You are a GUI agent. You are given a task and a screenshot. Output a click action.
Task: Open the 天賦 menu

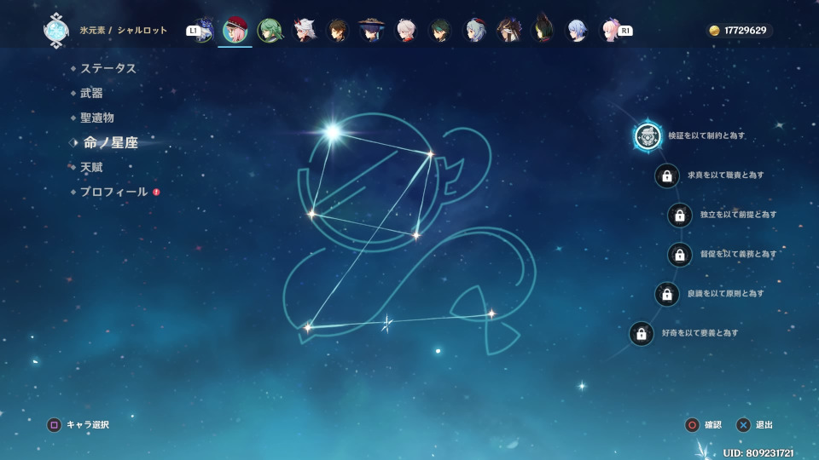point(91,168)
